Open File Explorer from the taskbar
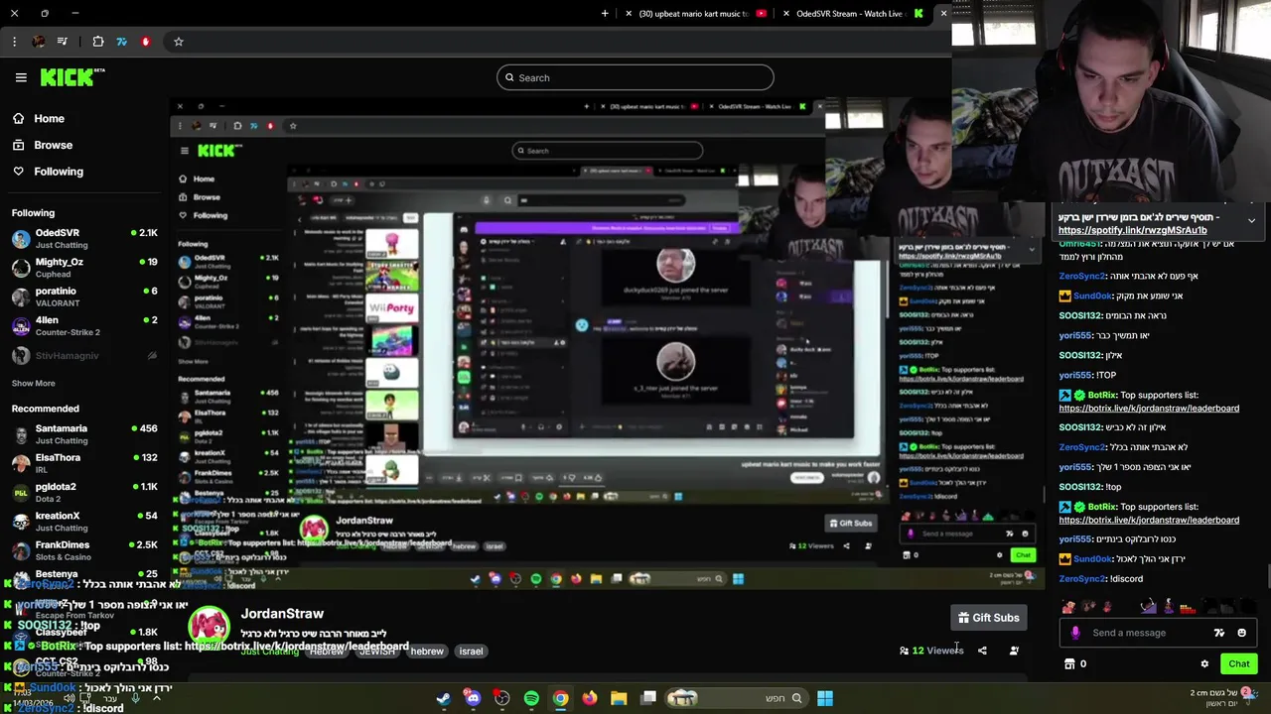The image size is (1271, 714). coord(619,698)
